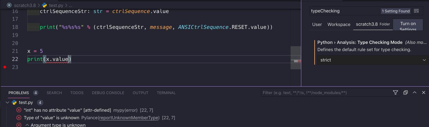
Task: Collapse the test.py problems group
Action: coord(8,102)
